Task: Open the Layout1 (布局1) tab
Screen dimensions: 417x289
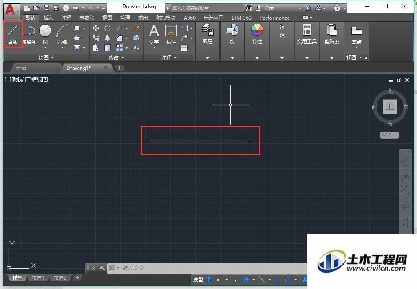Action: [38, 278]
